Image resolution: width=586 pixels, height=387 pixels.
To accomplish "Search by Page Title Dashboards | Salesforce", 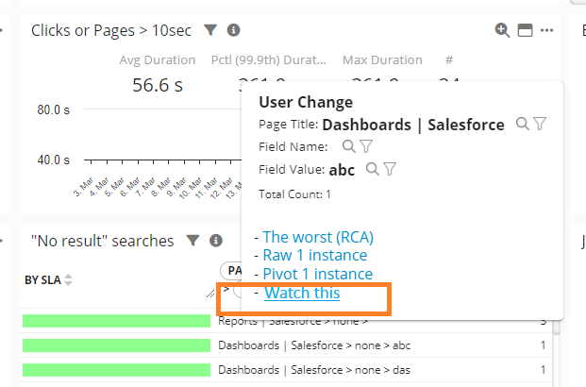I will point(522,124).
